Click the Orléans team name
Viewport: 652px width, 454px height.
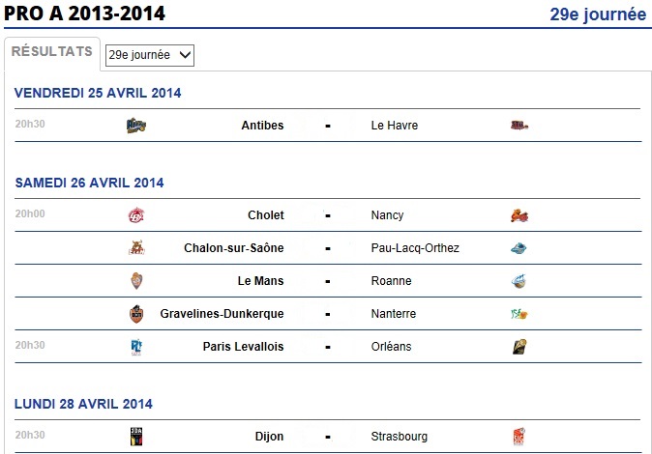click(391, 347)
